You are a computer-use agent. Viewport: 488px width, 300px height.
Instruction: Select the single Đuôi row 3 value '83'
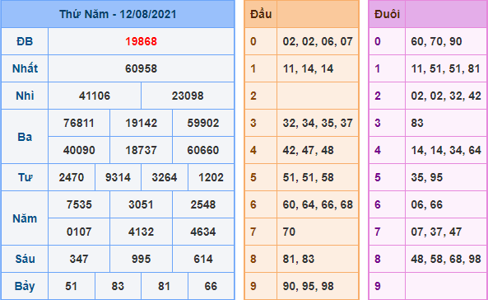(x=417, y=123)
